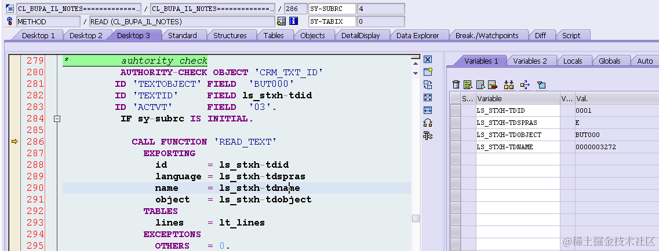Open the Diff tab

coord(541,36)
